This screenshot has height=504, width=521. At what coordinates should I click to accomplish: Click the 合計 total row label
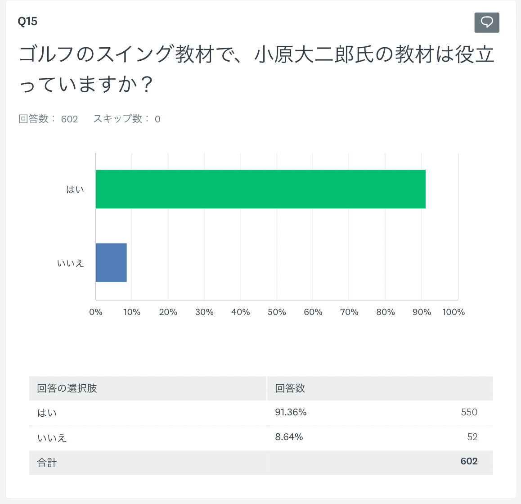click(x=47, y=462)
